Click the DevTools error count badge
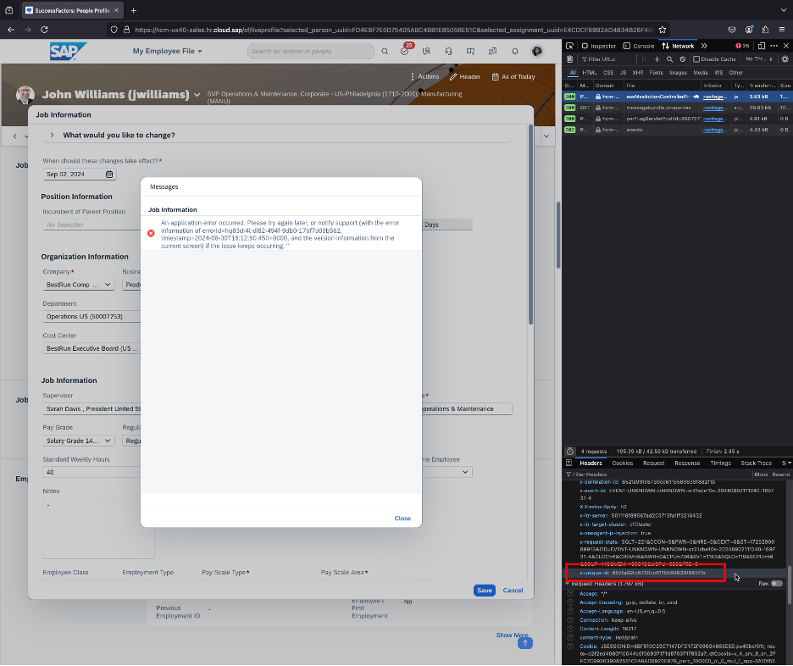Viewport: 793px width, 666px height. point(742,46)
